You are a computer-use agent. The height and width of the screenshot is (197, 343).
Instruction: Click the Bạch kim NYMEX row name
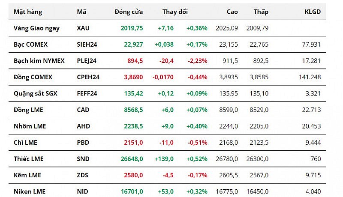[39, 61]
